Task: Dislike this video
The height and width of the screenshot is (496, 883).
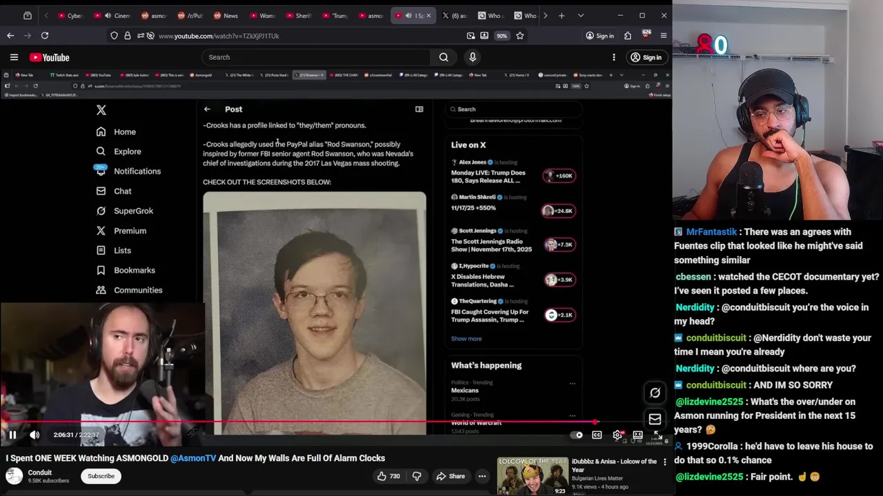Action: (x=417, y=476)
